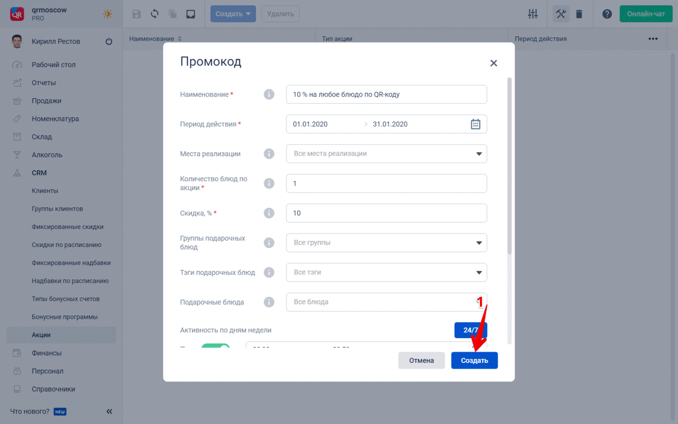
Task: Click the blue Создать button in dialog
Action: (x=475, y=360)
